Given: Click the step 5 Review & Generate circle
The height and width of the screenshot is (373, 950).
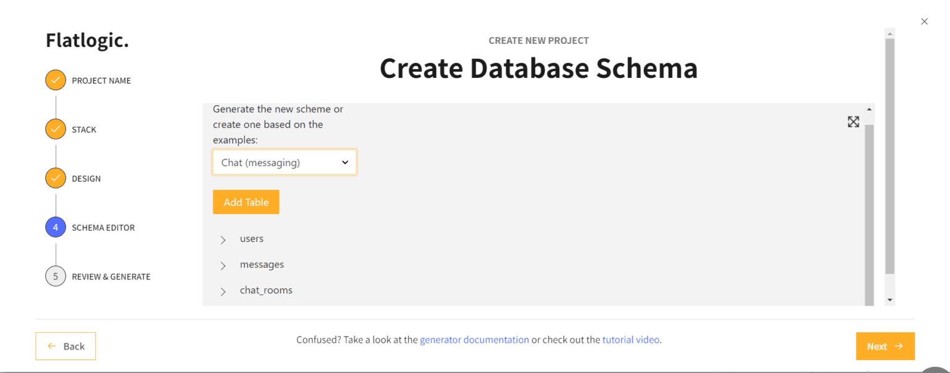Looking at the screenshot, I should (56, 277).
